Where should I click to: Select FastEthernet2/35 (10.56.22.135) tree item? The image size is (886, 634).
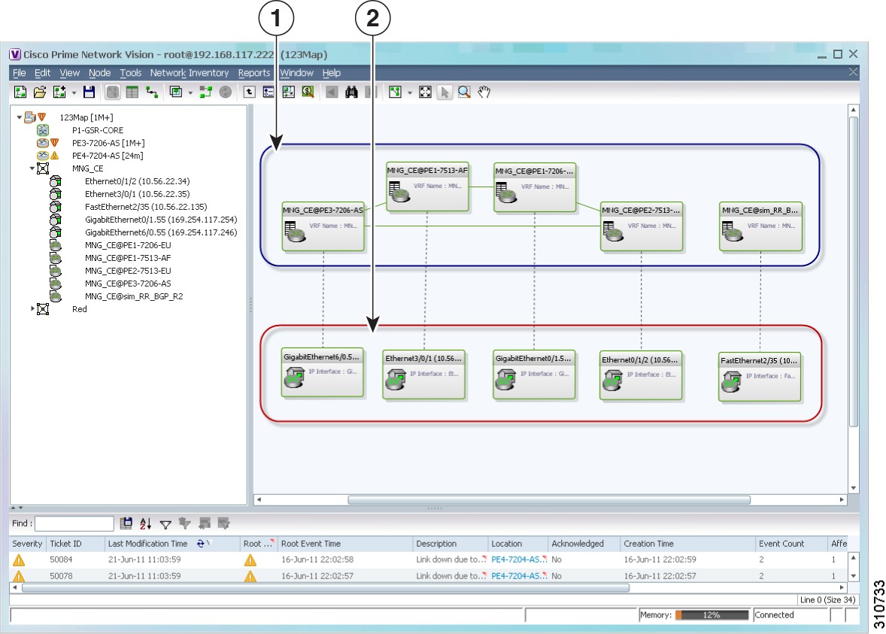point(146,207)
